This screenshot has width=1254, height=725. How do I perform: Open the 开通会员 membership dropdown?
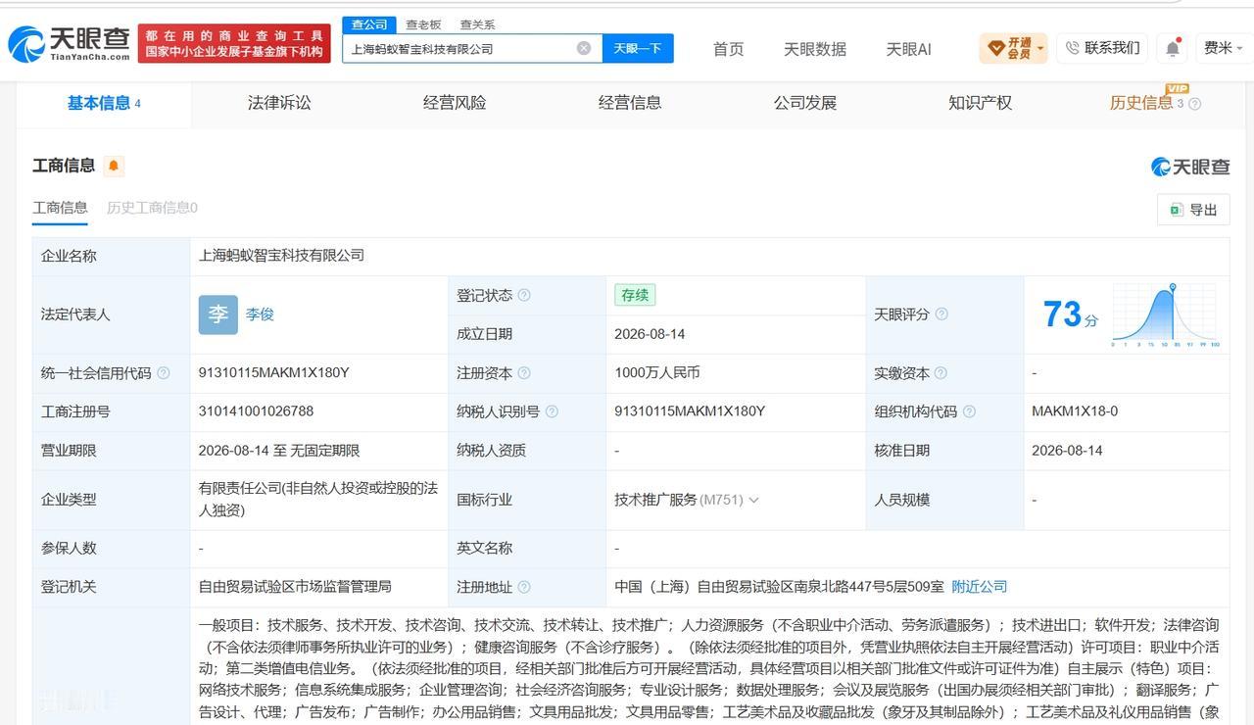(1013, 48)
